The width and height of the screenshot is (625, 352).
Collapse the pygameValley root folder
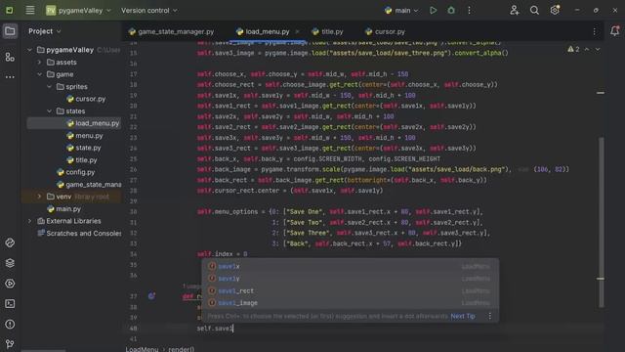tap(29, 50)
